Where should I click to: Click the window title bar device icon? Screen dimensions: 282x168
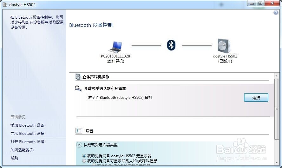5,4
